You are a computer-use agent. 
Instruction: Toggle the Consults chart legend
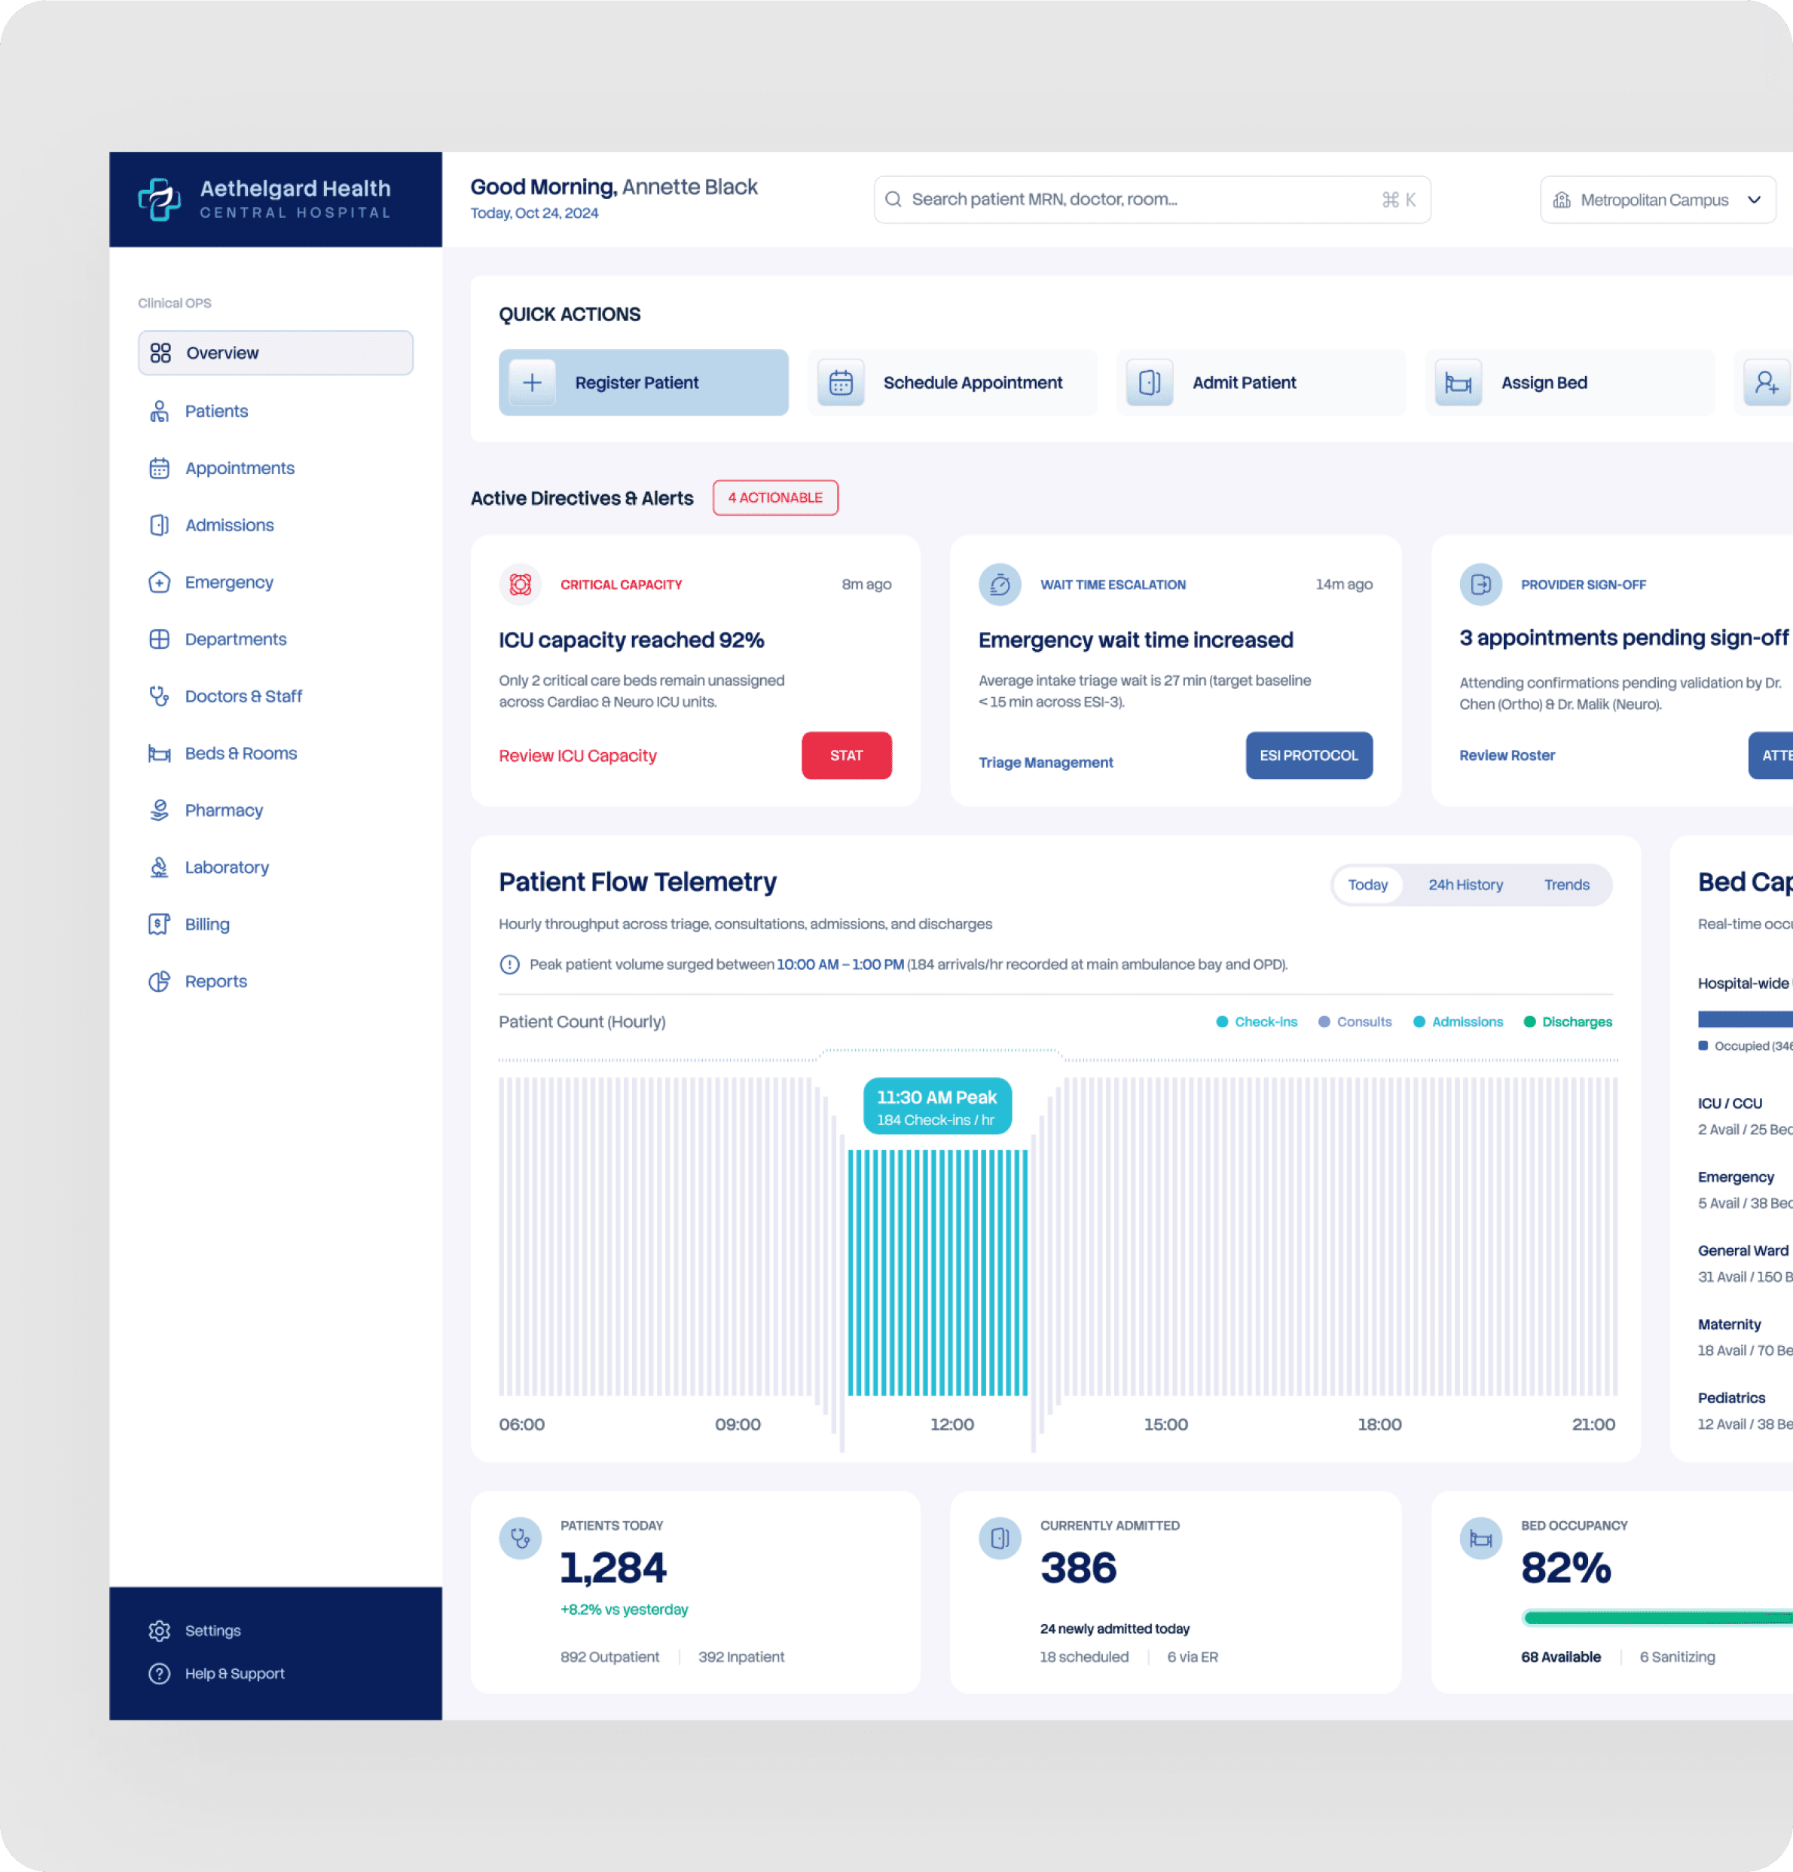1355,1021
